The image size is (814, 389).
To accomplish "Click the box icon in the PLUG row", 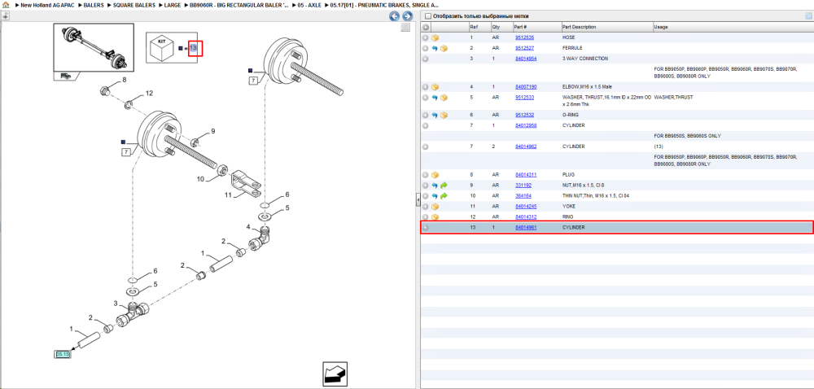I will 435,175.
